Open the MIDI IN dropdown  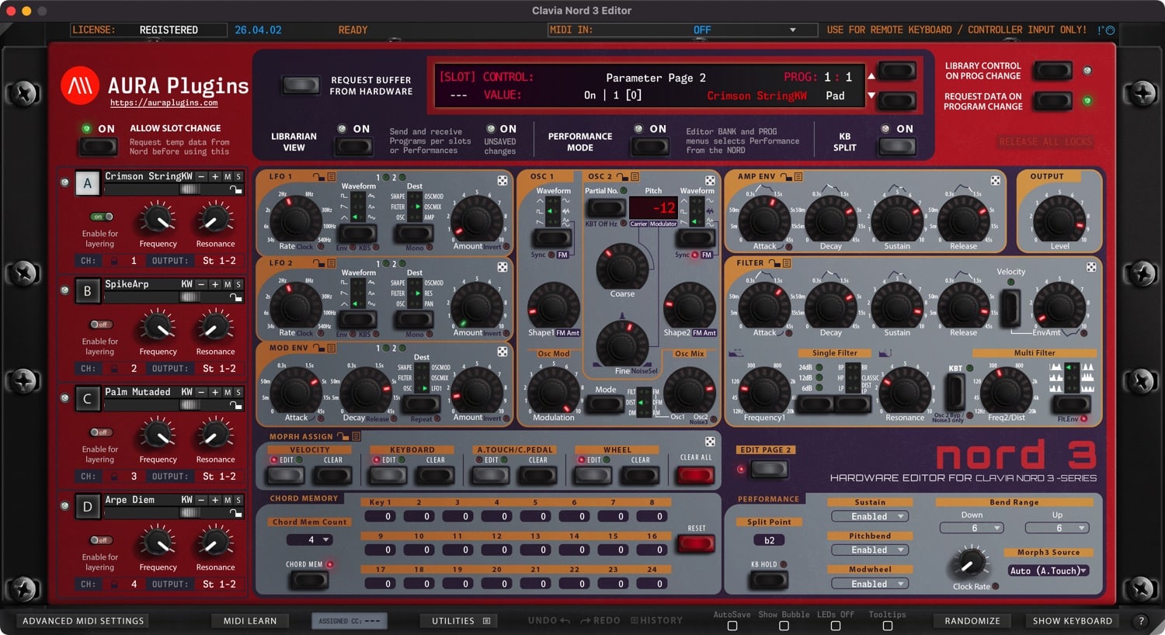pyautogui.click(x=683, y=29)
